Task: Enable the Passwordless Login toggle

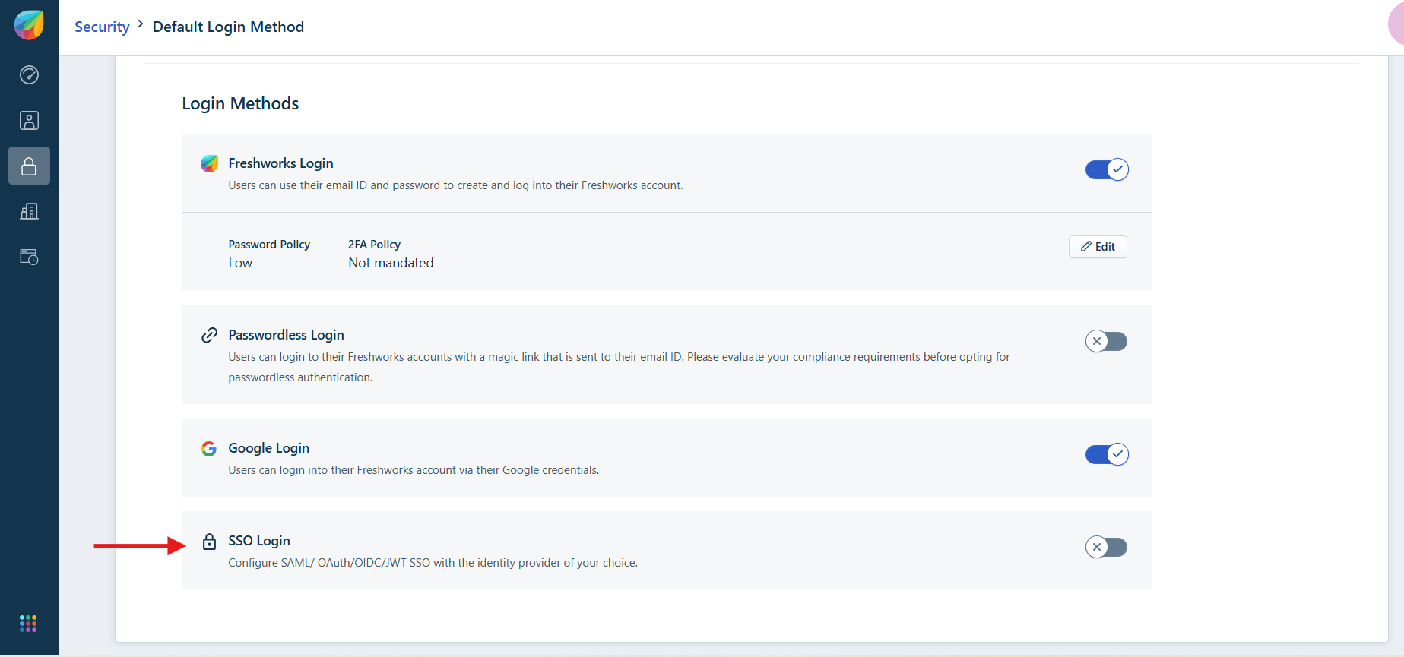Action: [x=1107, y=341]
